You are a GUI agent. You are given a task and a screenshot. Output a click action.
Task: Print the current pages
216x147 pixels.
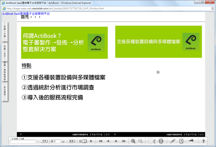pos(161,141)
